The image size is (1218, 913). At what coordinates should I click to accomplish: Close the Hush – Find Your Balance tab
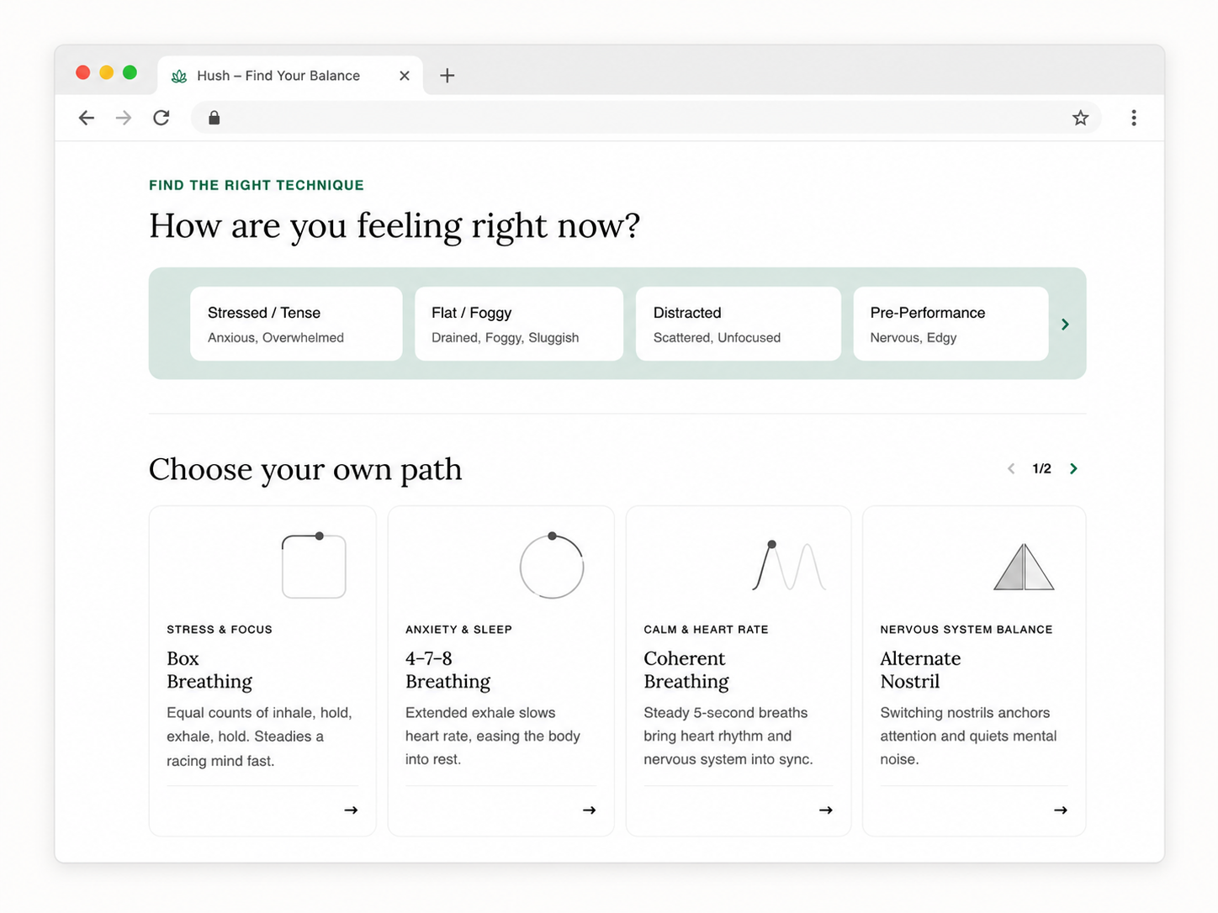pyautogui.click(x=405, y=76)
